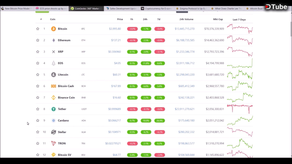Toggle the favorite star for Litecoin
The height and width of the screenshot is (164, 292).
tap(37, 75)
